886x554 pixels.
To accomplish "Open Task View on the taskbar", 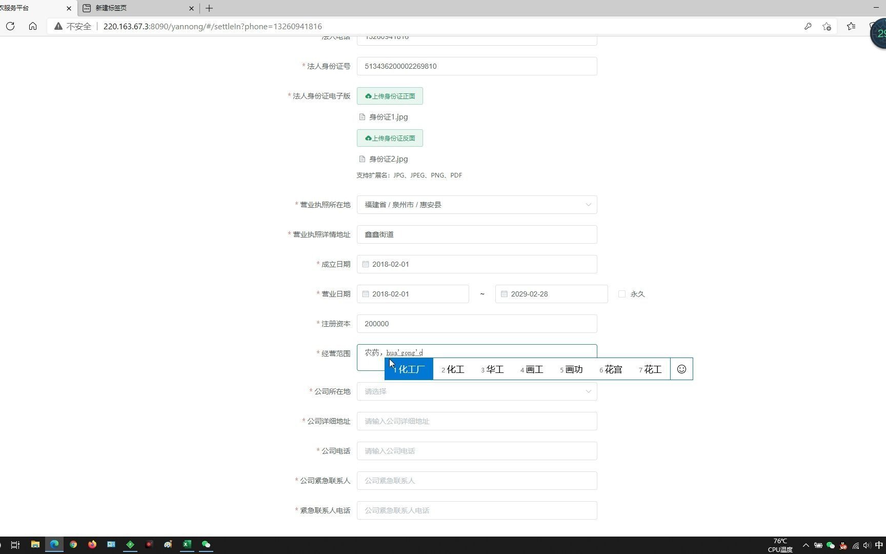I will [x=15, y=544].
